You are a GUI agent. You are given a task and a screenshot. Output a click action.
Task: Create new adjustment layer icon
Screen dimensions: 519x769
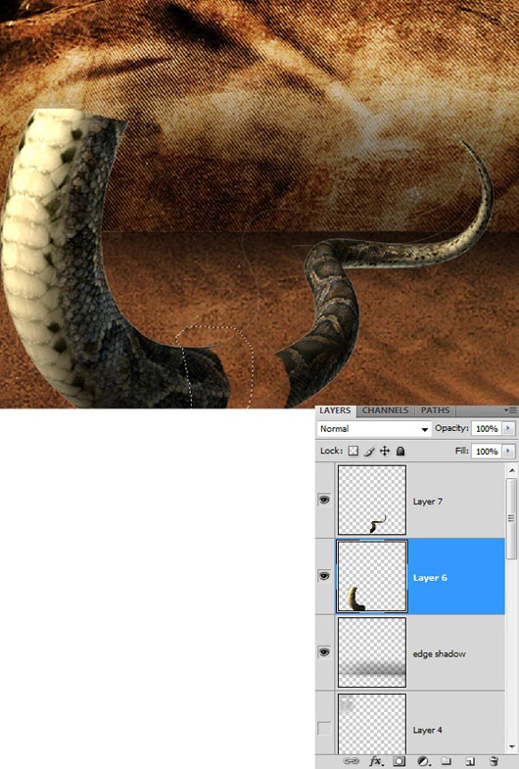point(422,761)
